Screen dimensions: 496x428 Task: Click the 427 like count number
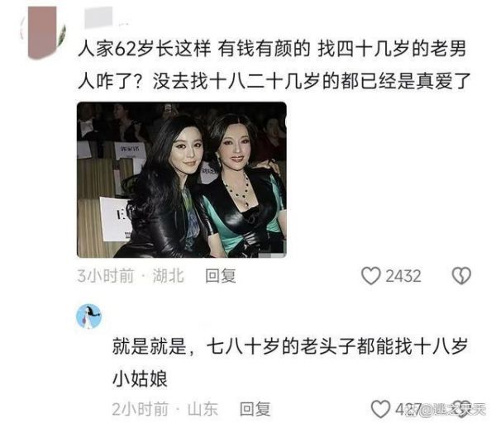click(x=408, y=409)
